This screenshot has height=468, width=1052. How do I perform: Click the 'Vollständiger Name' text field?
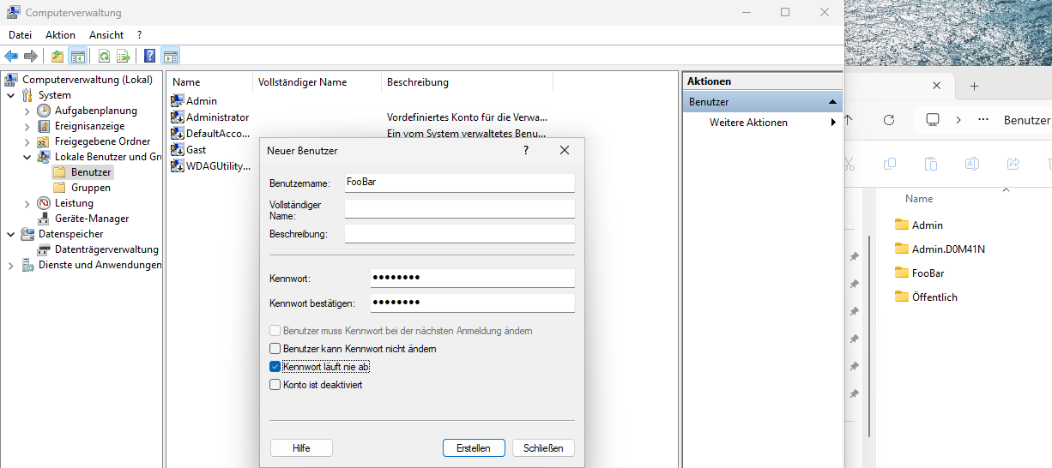[459, 208]
